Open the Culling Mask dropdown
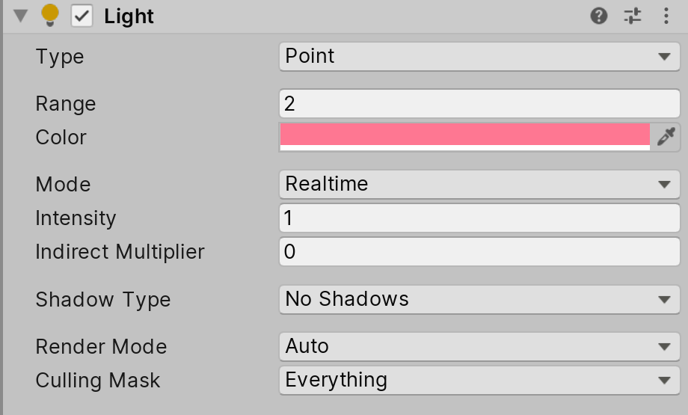 (x=479, y=380)
